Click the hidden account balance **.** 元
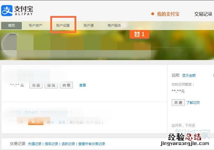The width and height of the screenshot is (214, 150). [17, 85]
